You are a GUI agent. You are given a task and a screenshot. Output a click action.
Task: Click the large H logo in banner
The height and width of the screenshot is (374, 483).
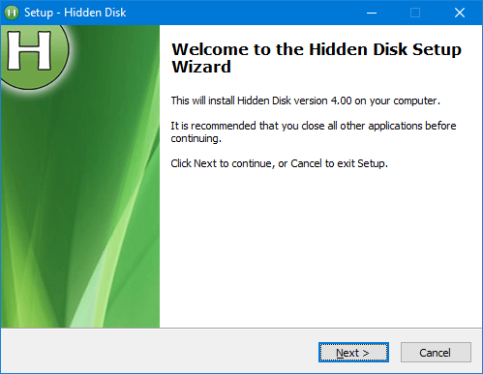click(x=31, y=53)
